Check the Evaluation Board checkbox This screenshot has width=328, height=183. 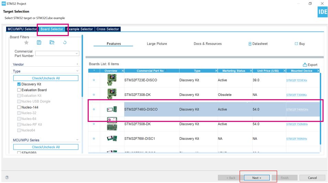[x=19, y=90]
